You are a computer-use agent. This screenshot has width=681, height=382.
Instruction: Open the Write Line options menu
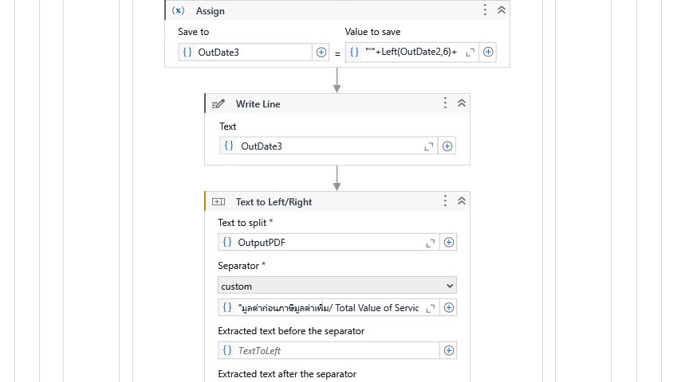pos(445,103)
